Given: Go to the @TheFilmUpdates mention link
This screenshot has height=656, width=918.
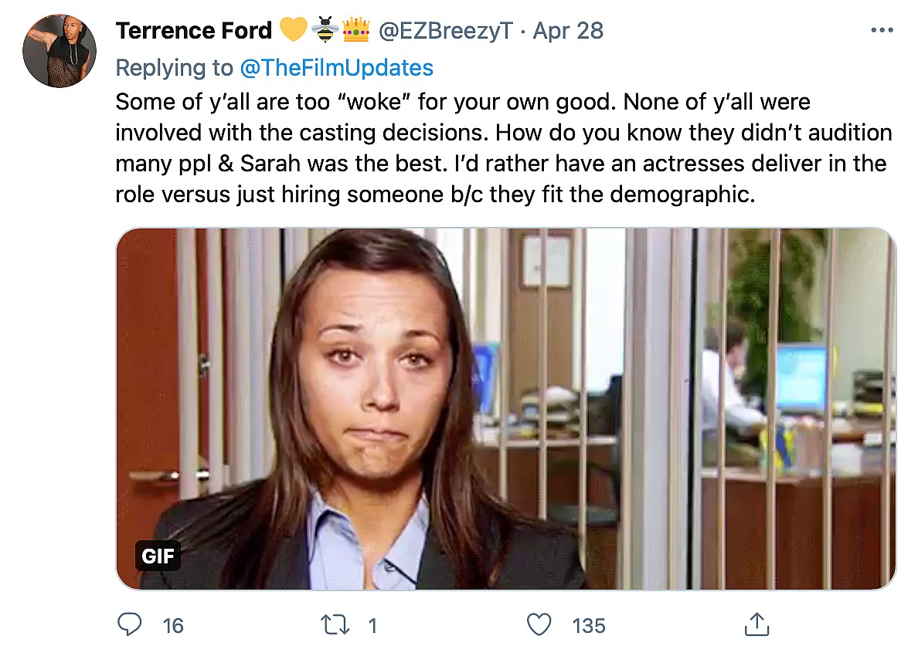Looking at the screenshot, I should [336, 68].
